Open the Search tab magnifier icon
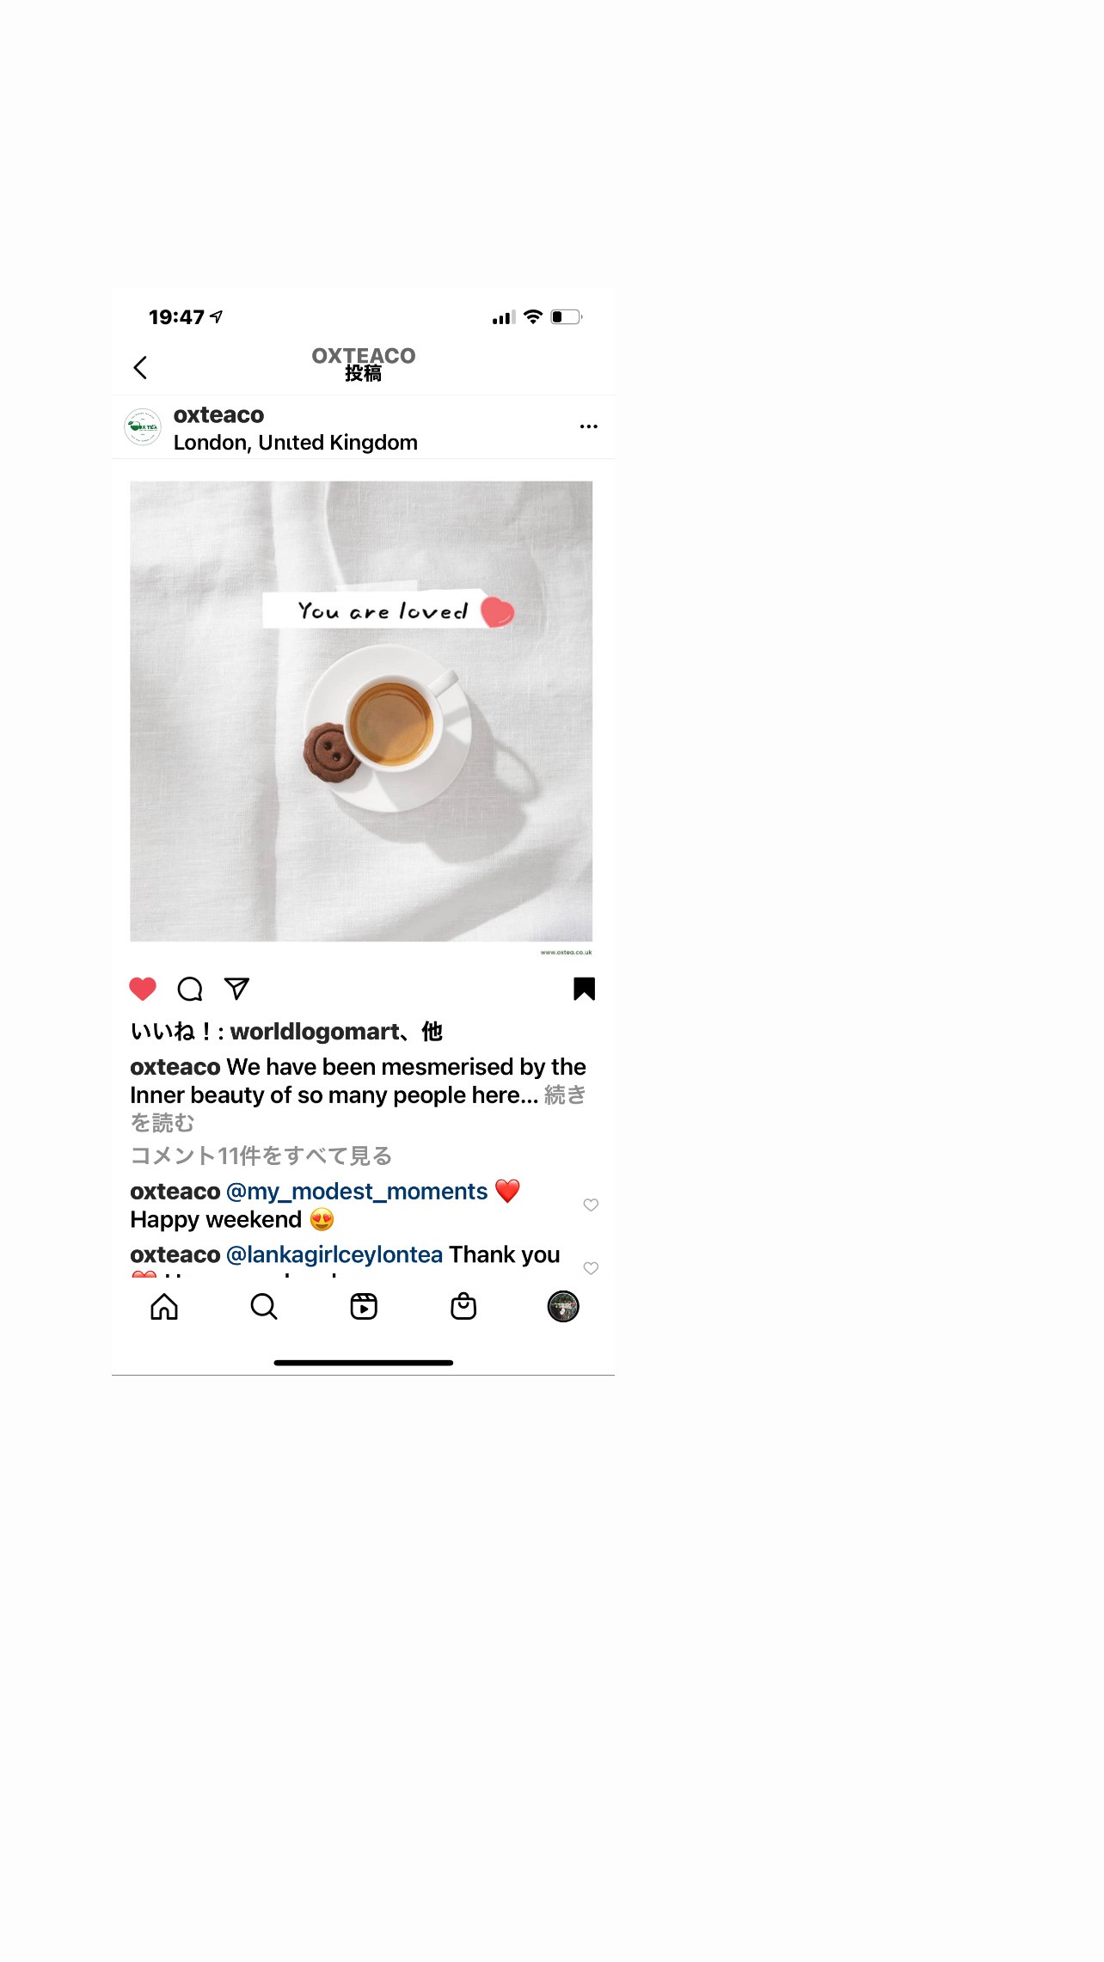1104x1962 pixels. point(264,1307)
